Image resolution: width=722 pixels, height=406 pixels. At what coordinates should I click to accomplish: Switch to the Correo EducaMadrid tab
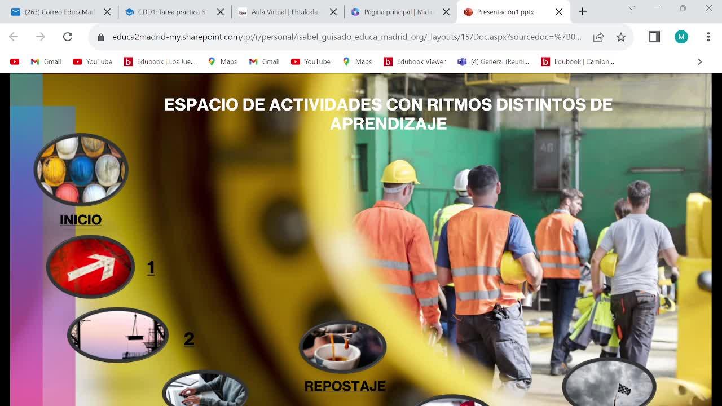click(x=60, y=12)
